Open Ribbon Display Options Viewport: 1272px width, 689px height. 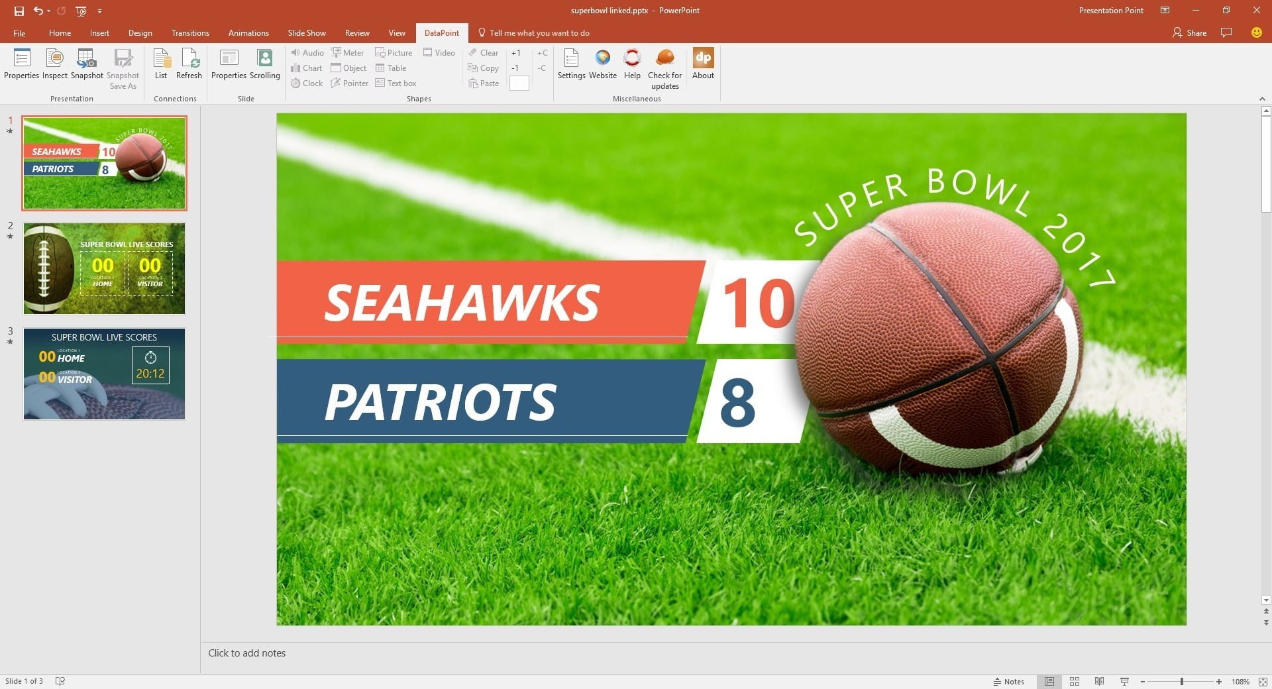(x=1165, y=11)
